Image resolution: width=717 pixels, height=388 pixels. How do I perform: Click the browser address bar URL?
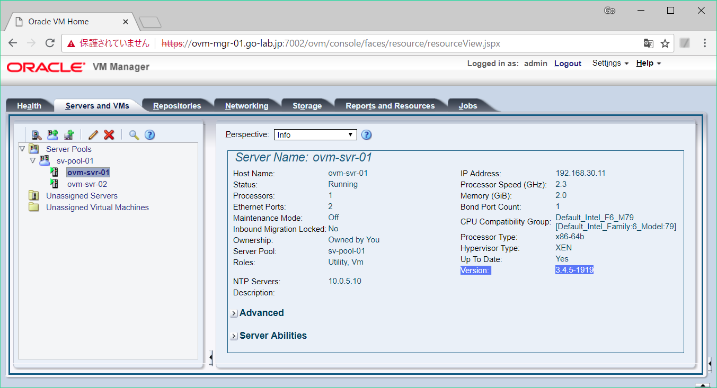pyautogui.click(x=331, y=43)
